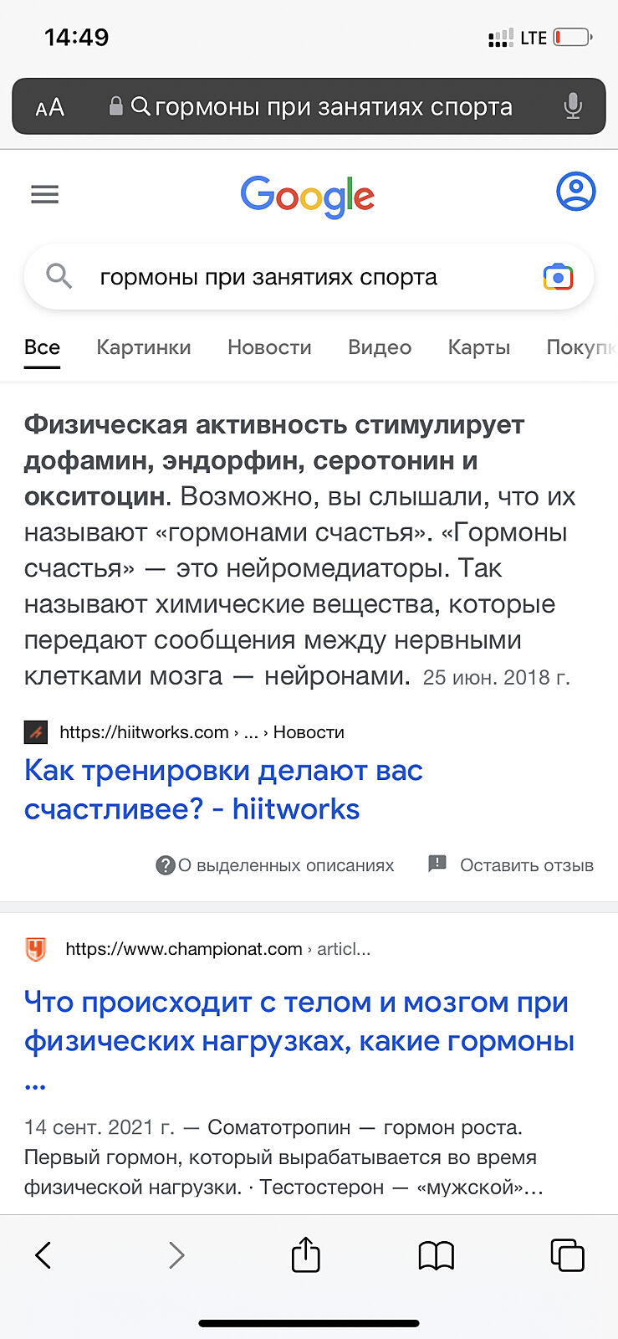Tap the magnifier icon in search box
Screen dimensions: 618x1339
[59, 275]
